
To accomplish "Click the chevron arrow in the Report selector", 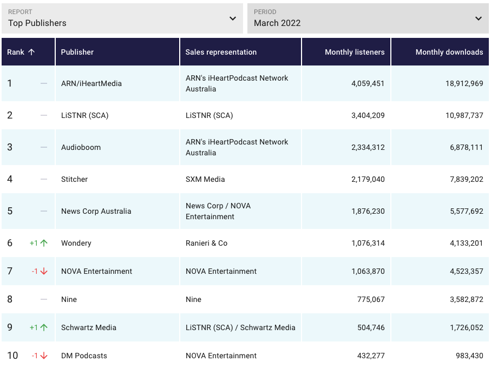I will point(233,18).
